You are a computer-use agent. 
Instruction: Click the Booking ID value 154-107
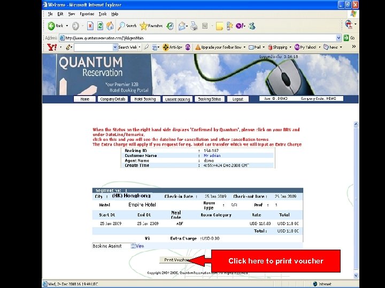coord(211,150)
